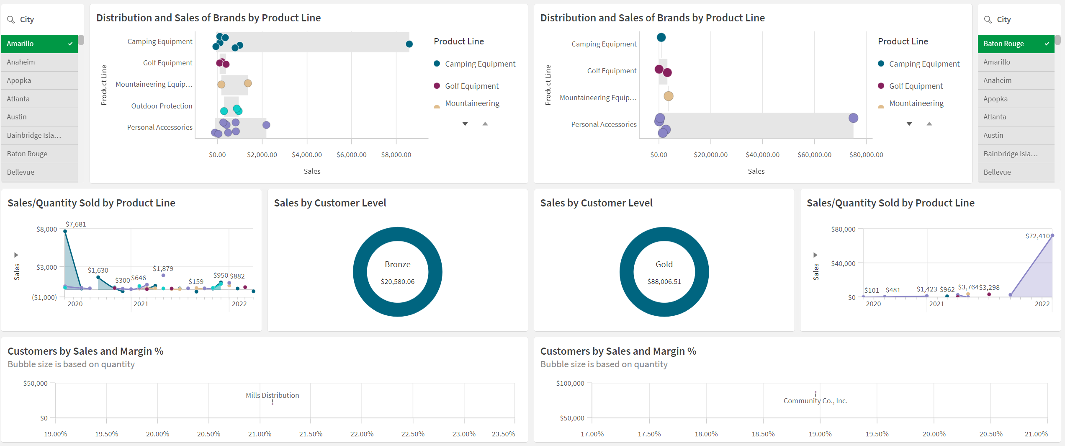Expand the right Sales axis arrow
Image resolution: width=1065 pixels, height=446 pixels.
tap(815, 255)
